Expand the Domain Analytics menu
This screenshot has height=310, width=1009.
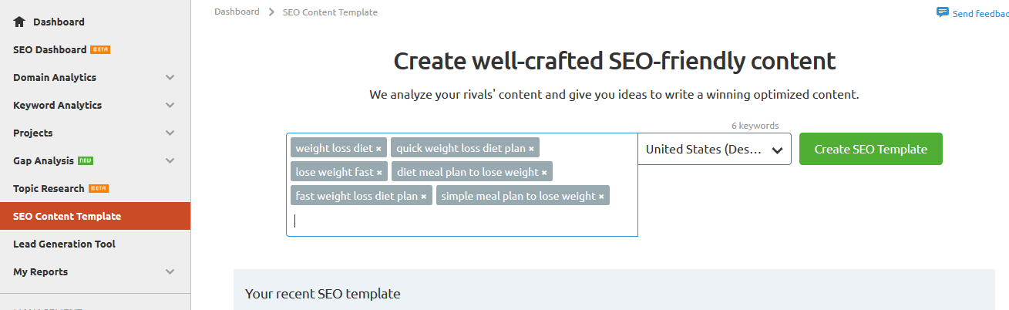coord(170,77)
